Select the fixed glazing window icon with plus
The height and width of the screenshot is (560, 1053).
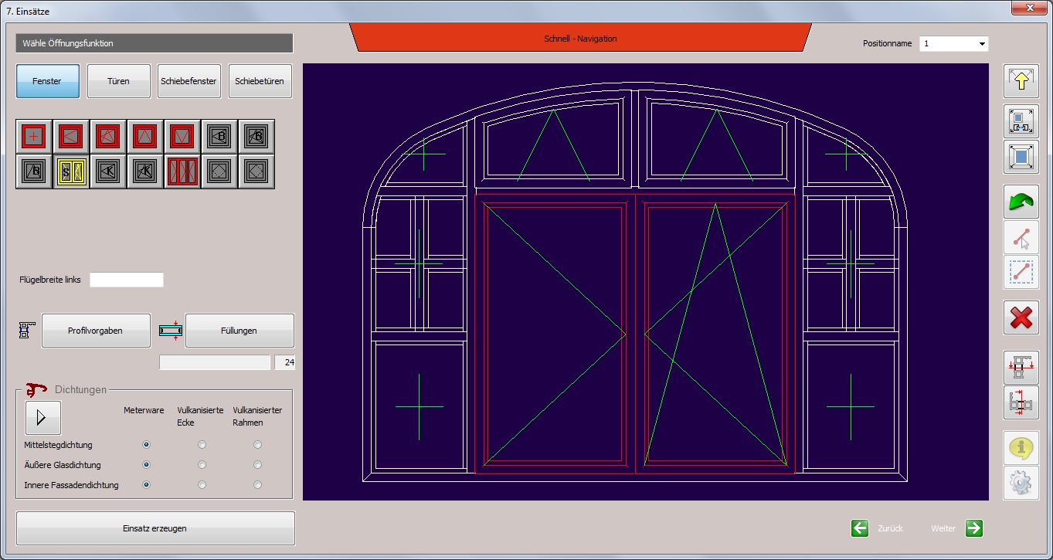click(x=34, y=137)
